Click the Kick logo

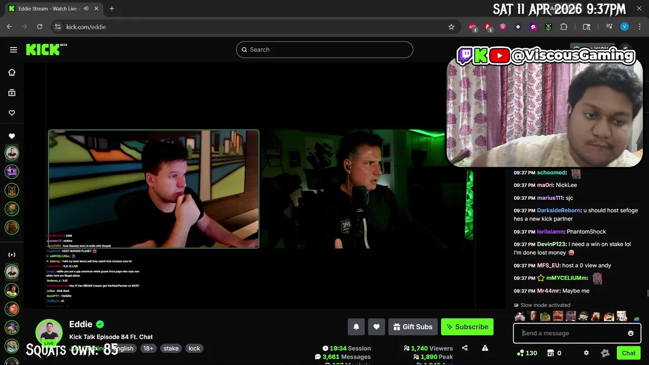pyautogui.click(x=46, y=49)
